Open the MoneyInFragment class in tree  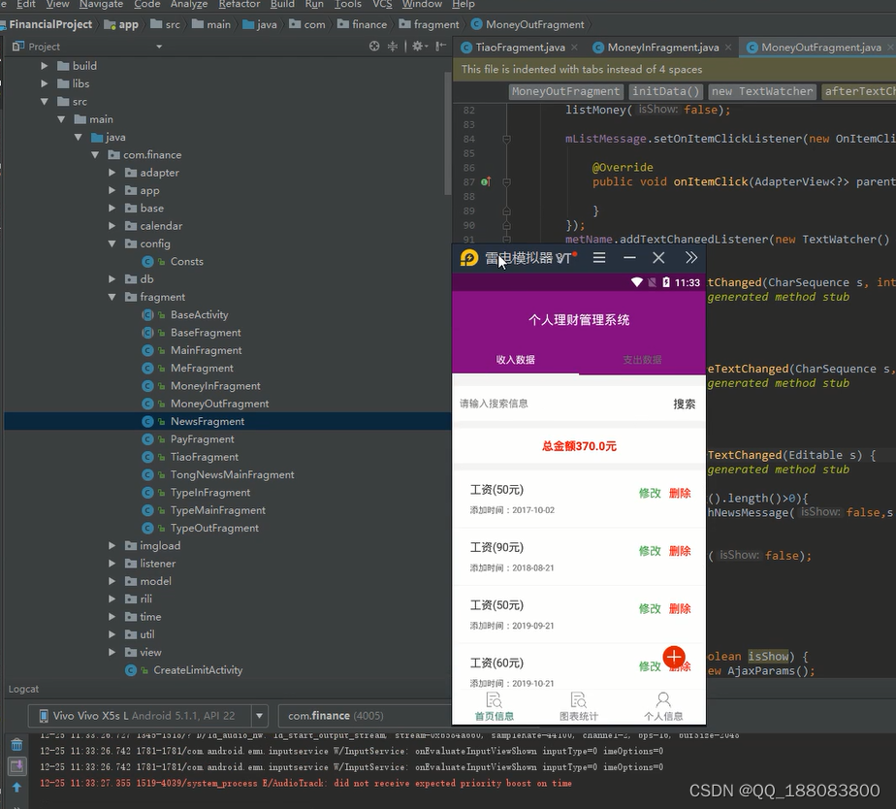[x=215, y=386]
